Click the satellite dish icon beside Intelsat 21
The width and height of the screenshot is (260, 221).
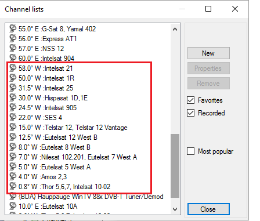[x=13, y=68]
